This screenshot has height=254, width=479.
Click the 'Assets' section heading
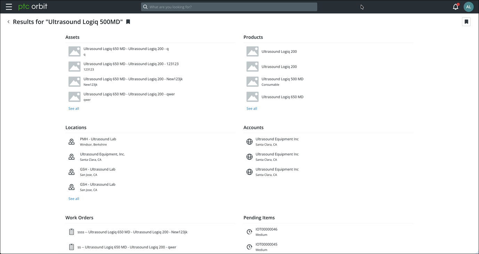(x=72, y=37)
